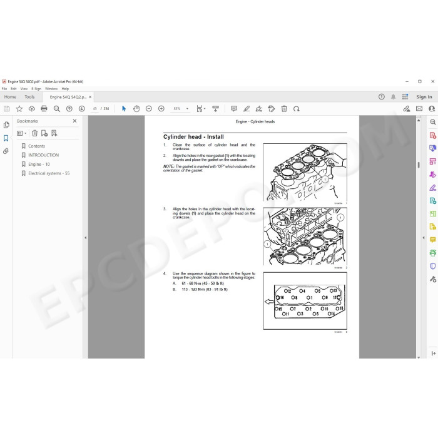Viewport: 438px width, 438px height.
Task: Open Create PDF tool in right pane
Action: 433,136
